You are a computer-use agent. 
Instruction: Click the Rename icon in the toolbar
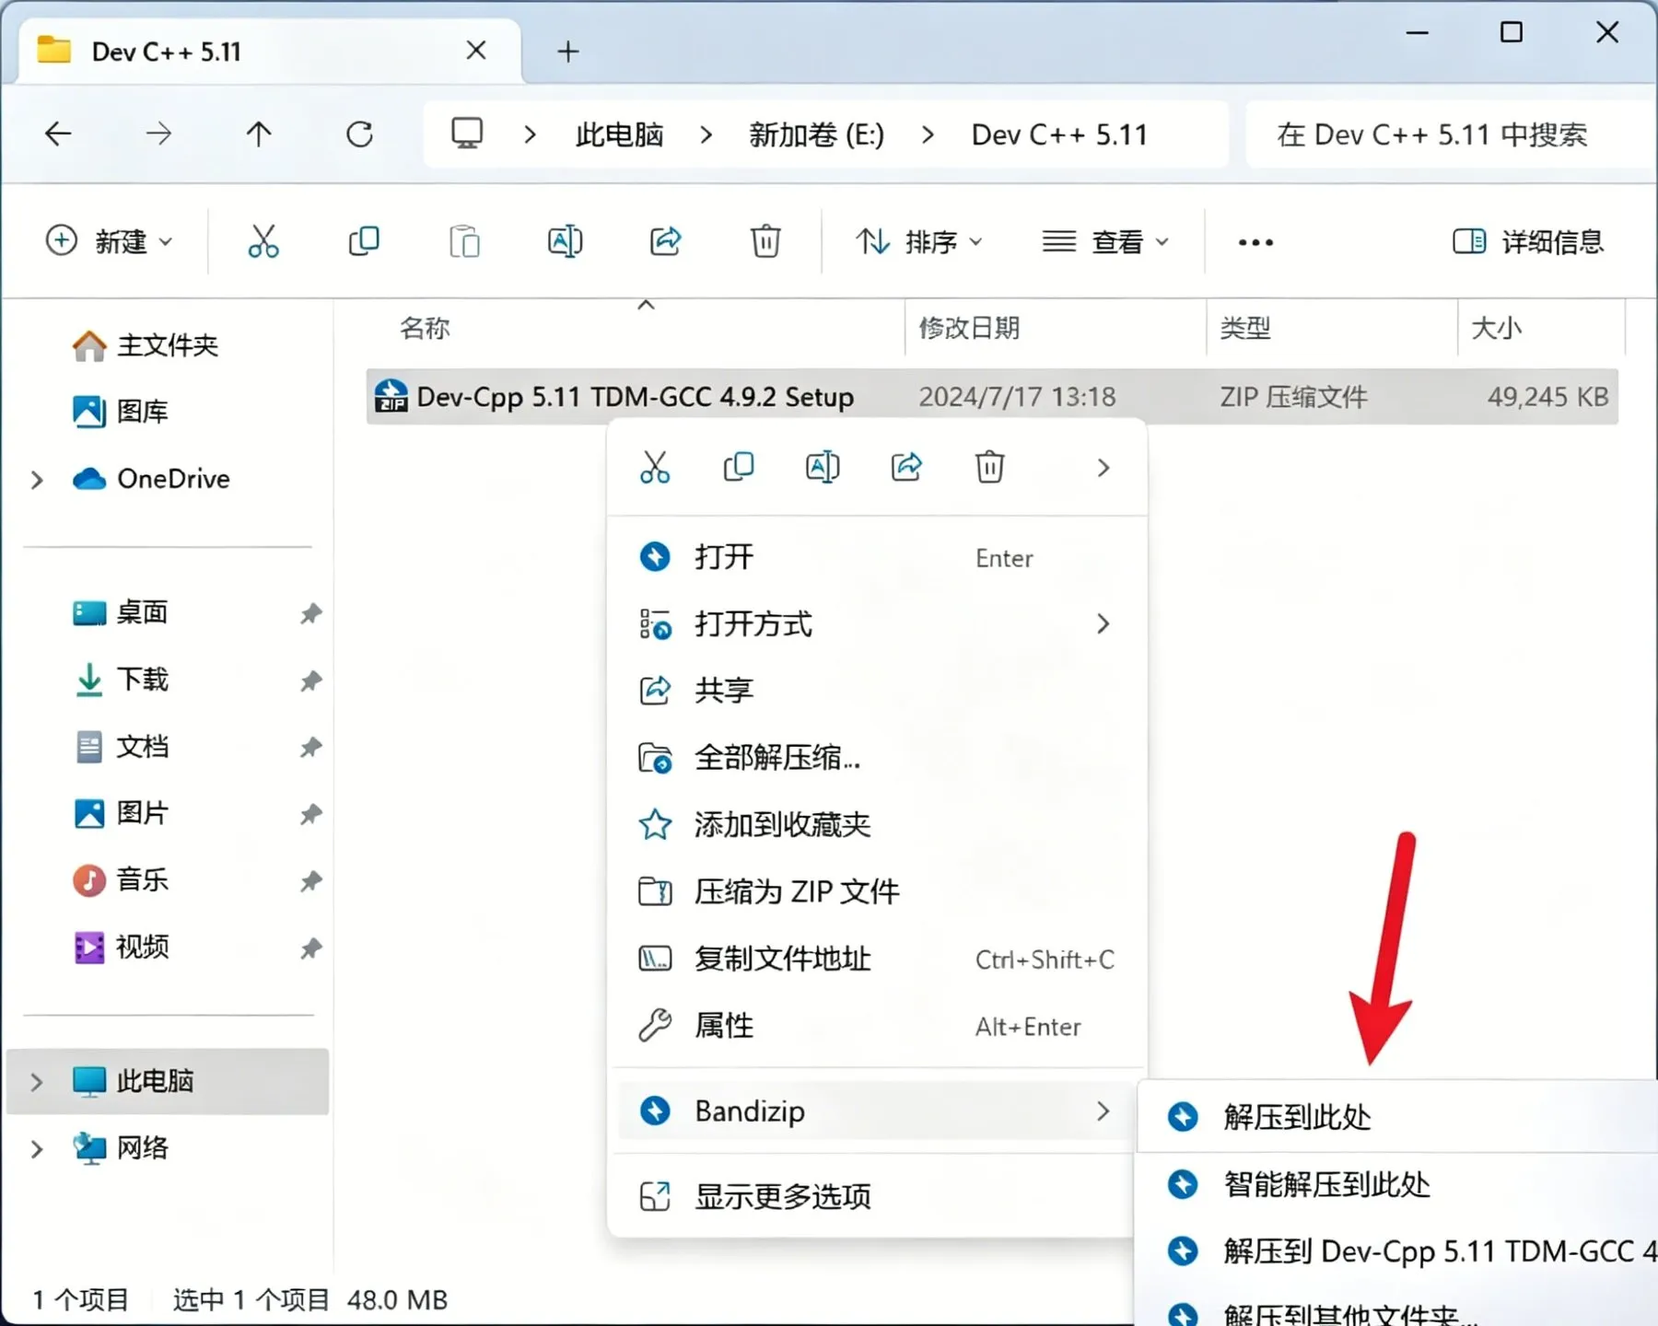pos(565,241)
